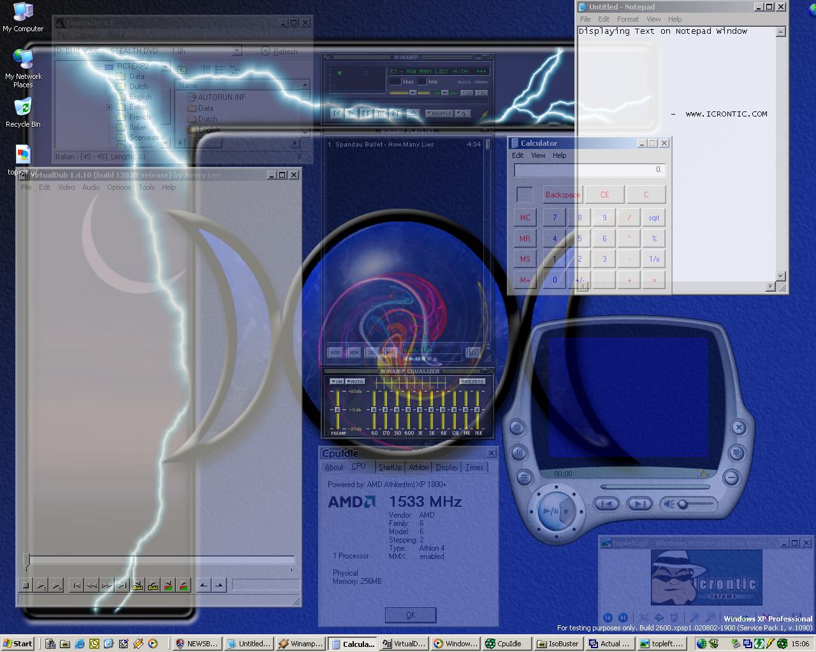Open Audio menu in VirtualDub
The height and width of the screenshot is (652, 816).
(91, 187)
